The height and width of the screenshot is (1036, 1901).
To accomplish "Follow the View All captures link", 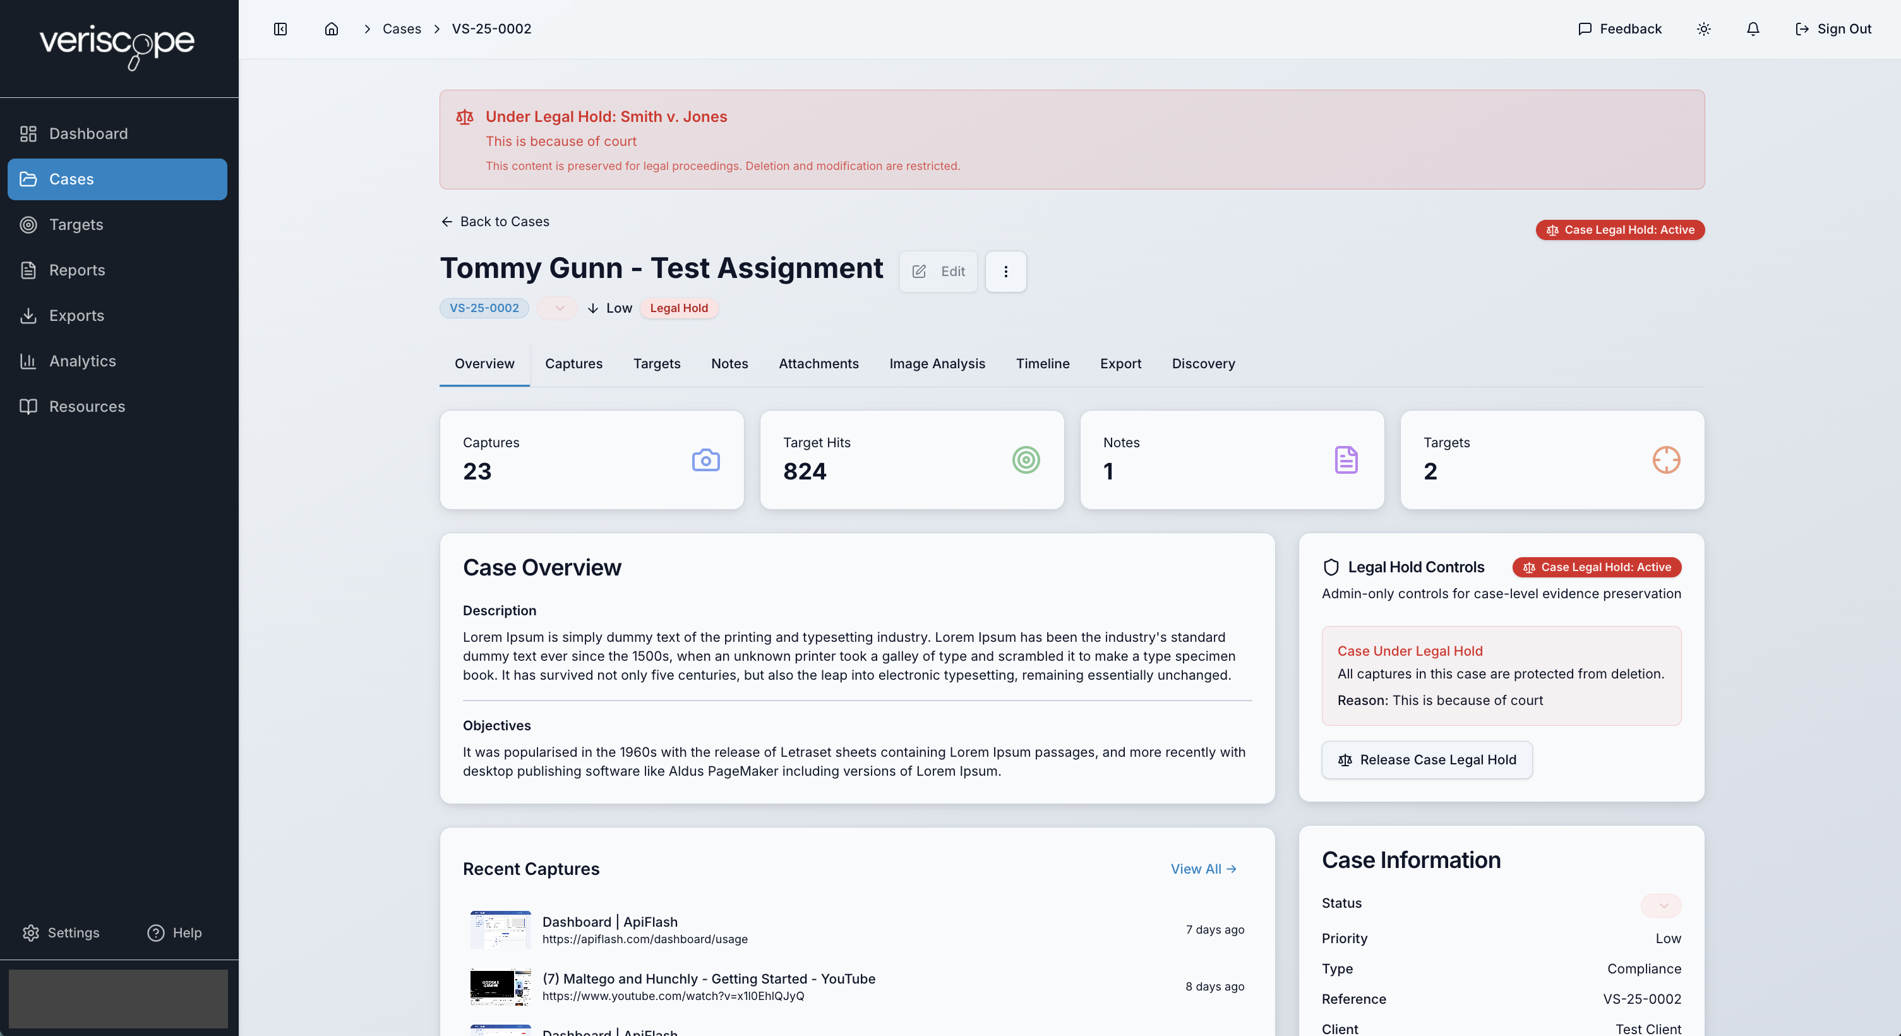I will click(x=1203, y=869).
